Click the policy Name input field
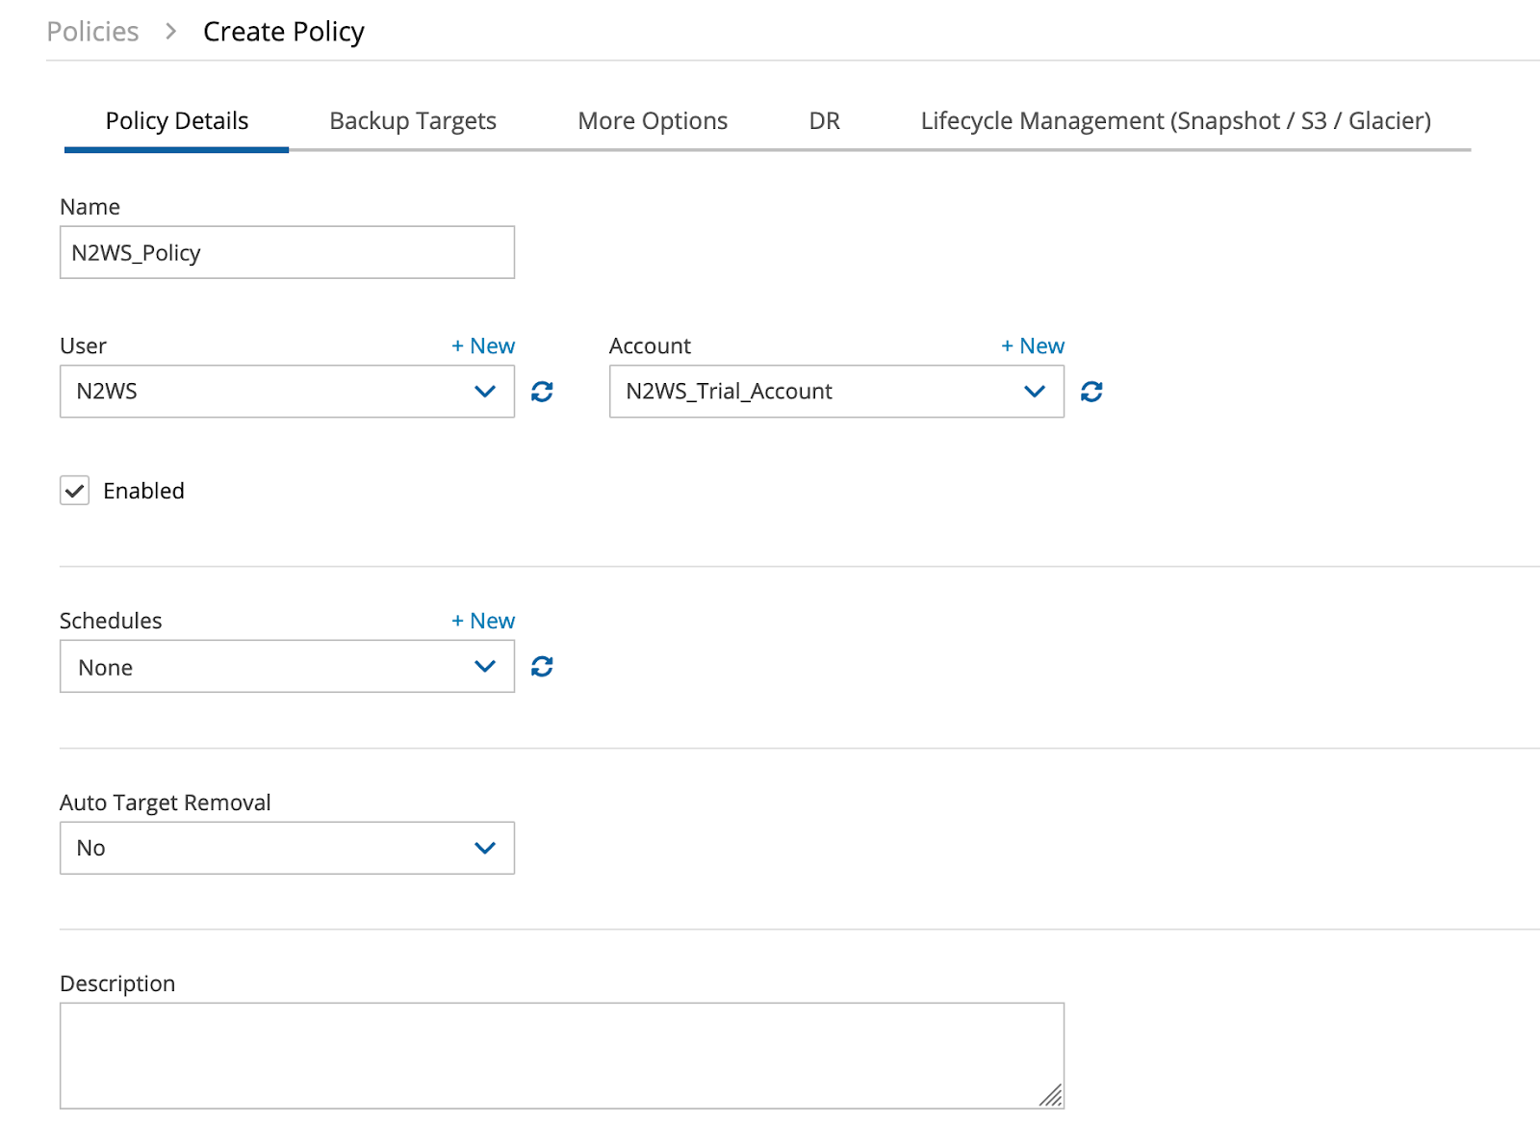Screen dimensions: 1540x1148 point(287,253)
